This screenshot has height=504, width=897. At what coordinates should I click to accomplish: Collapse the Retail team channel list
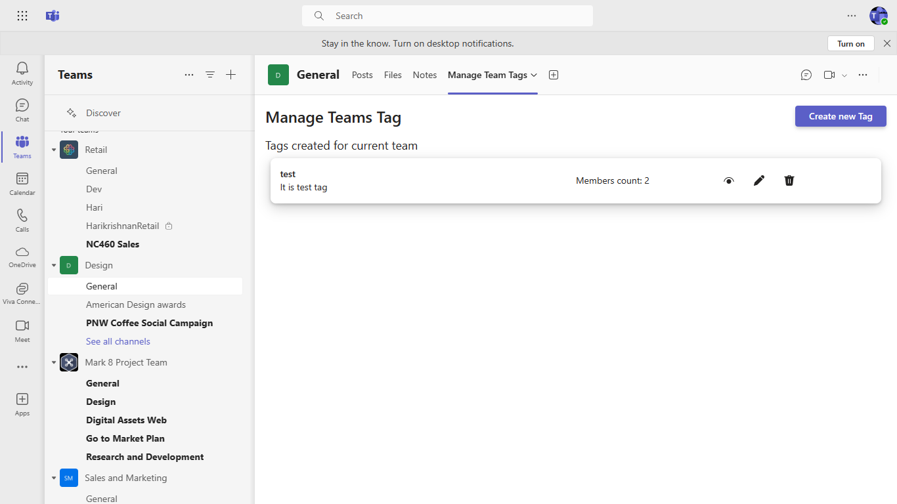(x=54, y=150)
